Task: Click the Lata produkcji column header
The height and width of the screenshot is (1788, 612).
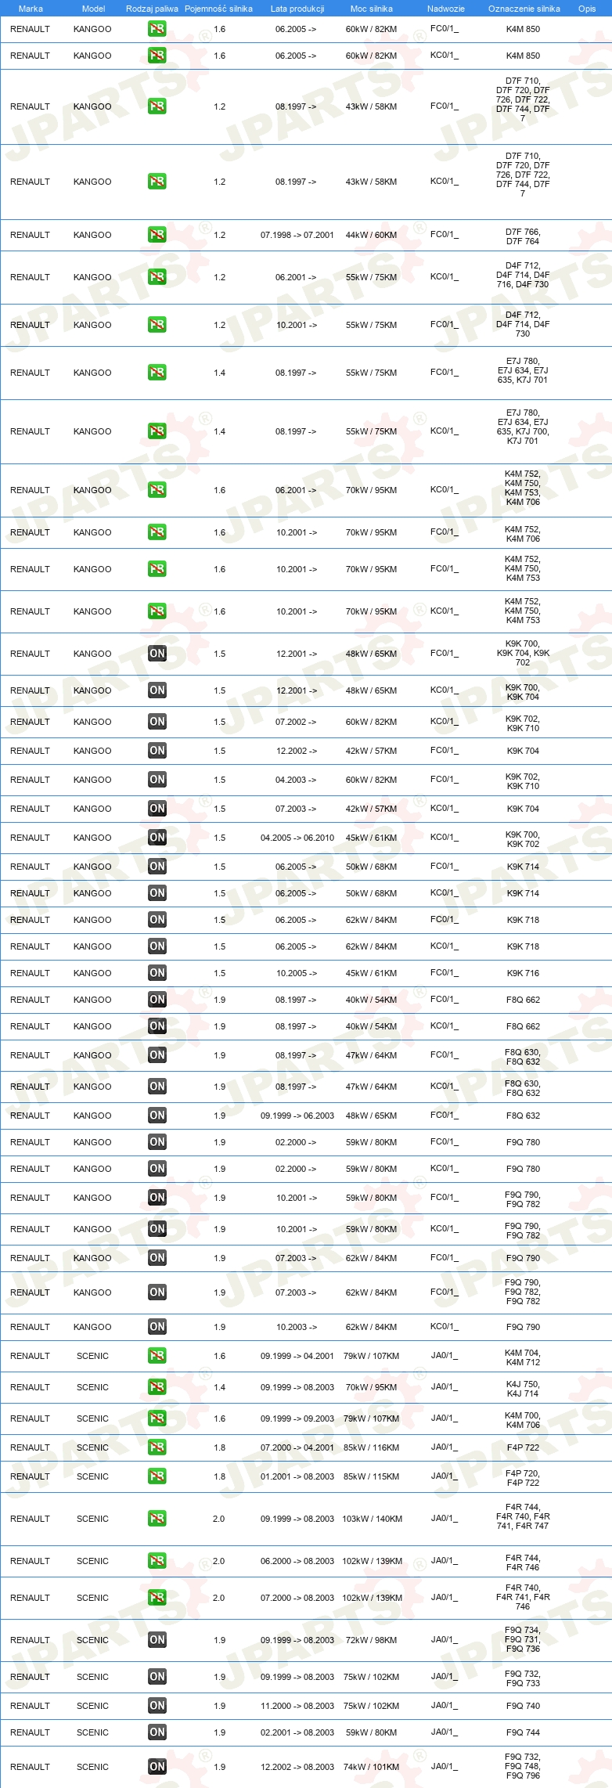Action: pos(297,9)
